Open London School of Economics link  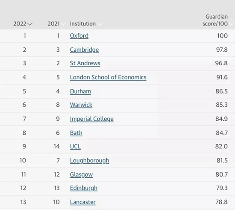pos(108,77)
